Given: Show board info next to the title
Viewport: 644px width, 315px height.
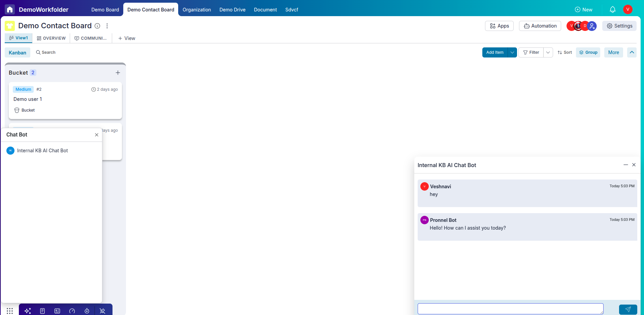Looking at the screenshot, I should click(97, 26).
